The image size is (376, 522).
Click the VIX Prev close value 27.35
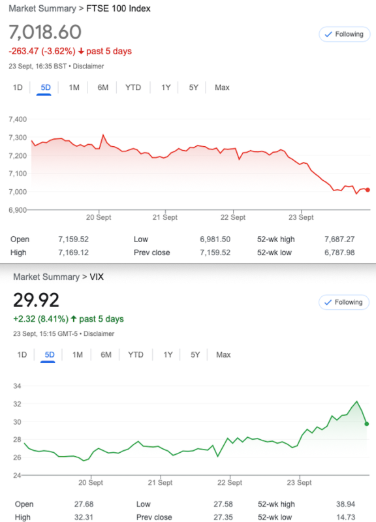pos(223,517)
